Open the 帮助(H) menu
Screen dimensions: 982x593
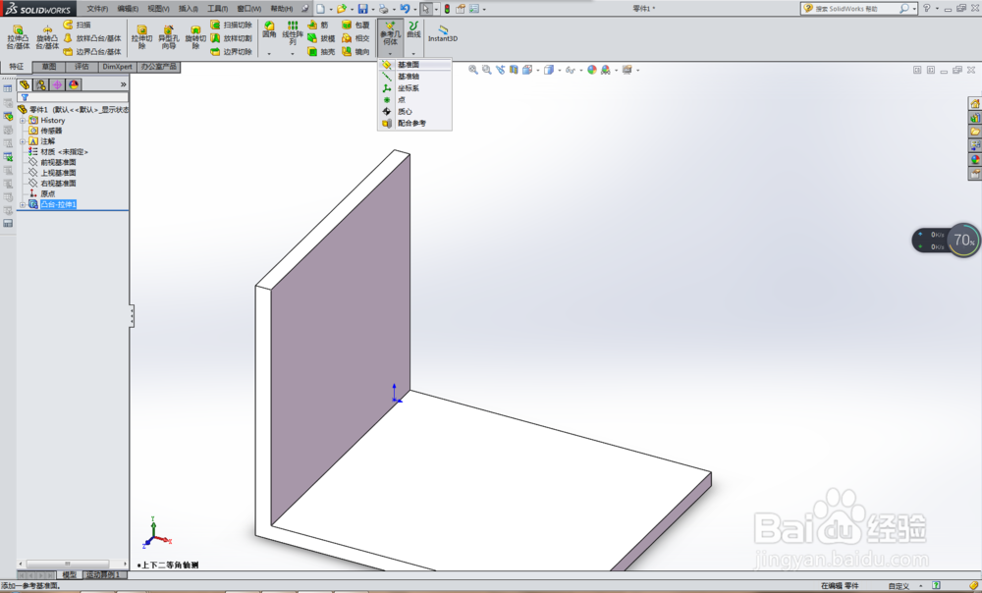(x=282, y=9)
